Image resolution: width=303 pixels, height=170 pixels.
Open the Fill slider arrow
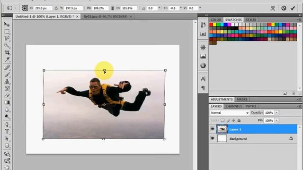point(276,120)
